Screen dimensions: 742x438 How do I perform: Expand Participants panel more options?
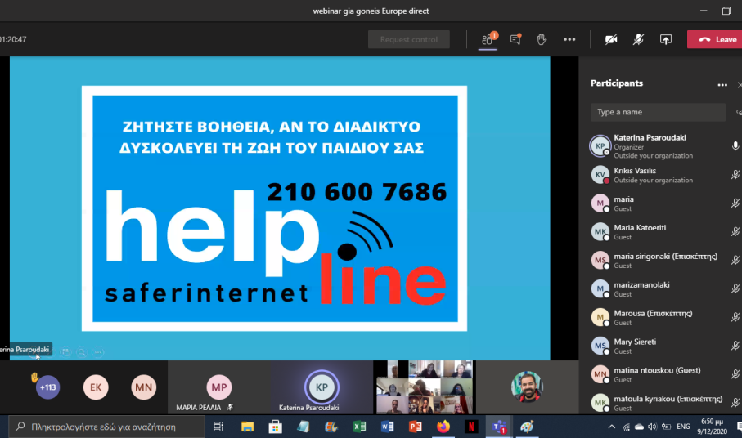click(722, 84)
